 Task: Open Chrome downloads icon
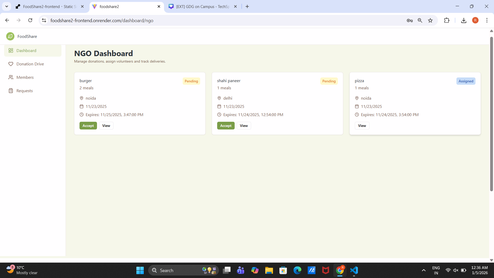(464, 20)
